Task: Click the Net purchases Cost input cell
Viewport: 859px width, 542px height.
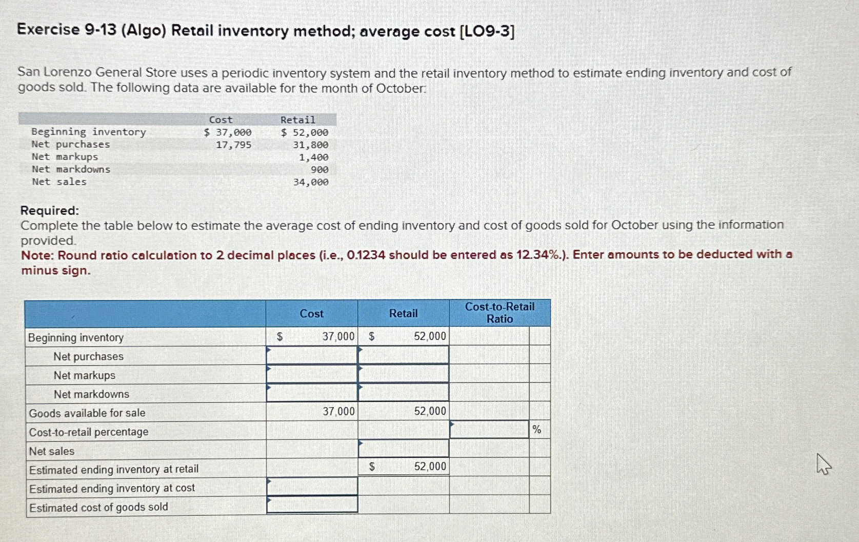Action: 312,355
